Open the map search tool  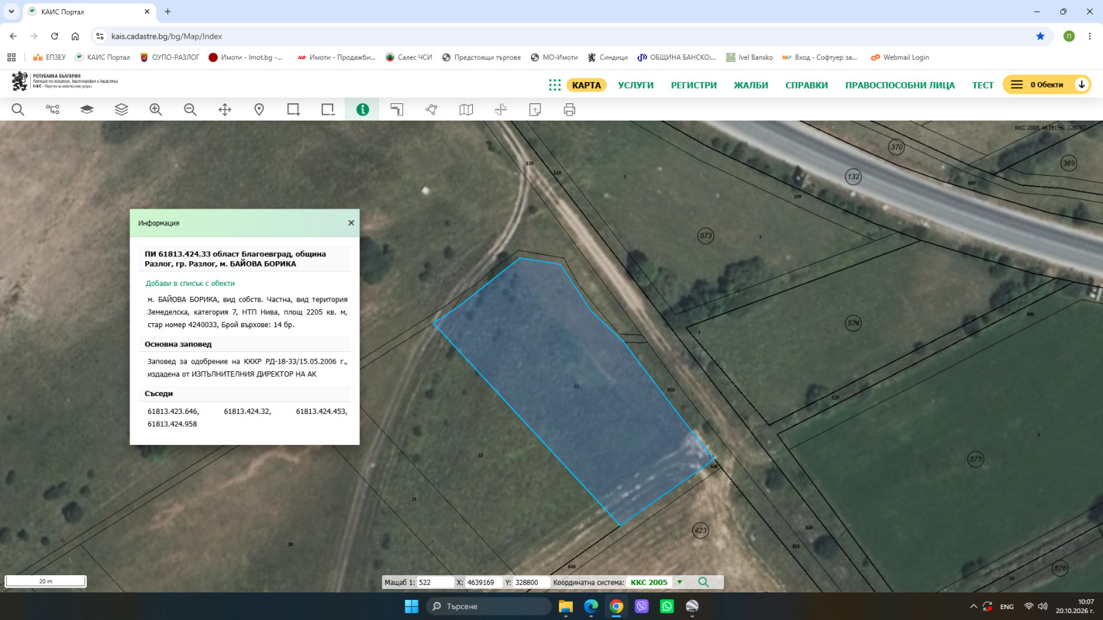(x=18, y=110)
